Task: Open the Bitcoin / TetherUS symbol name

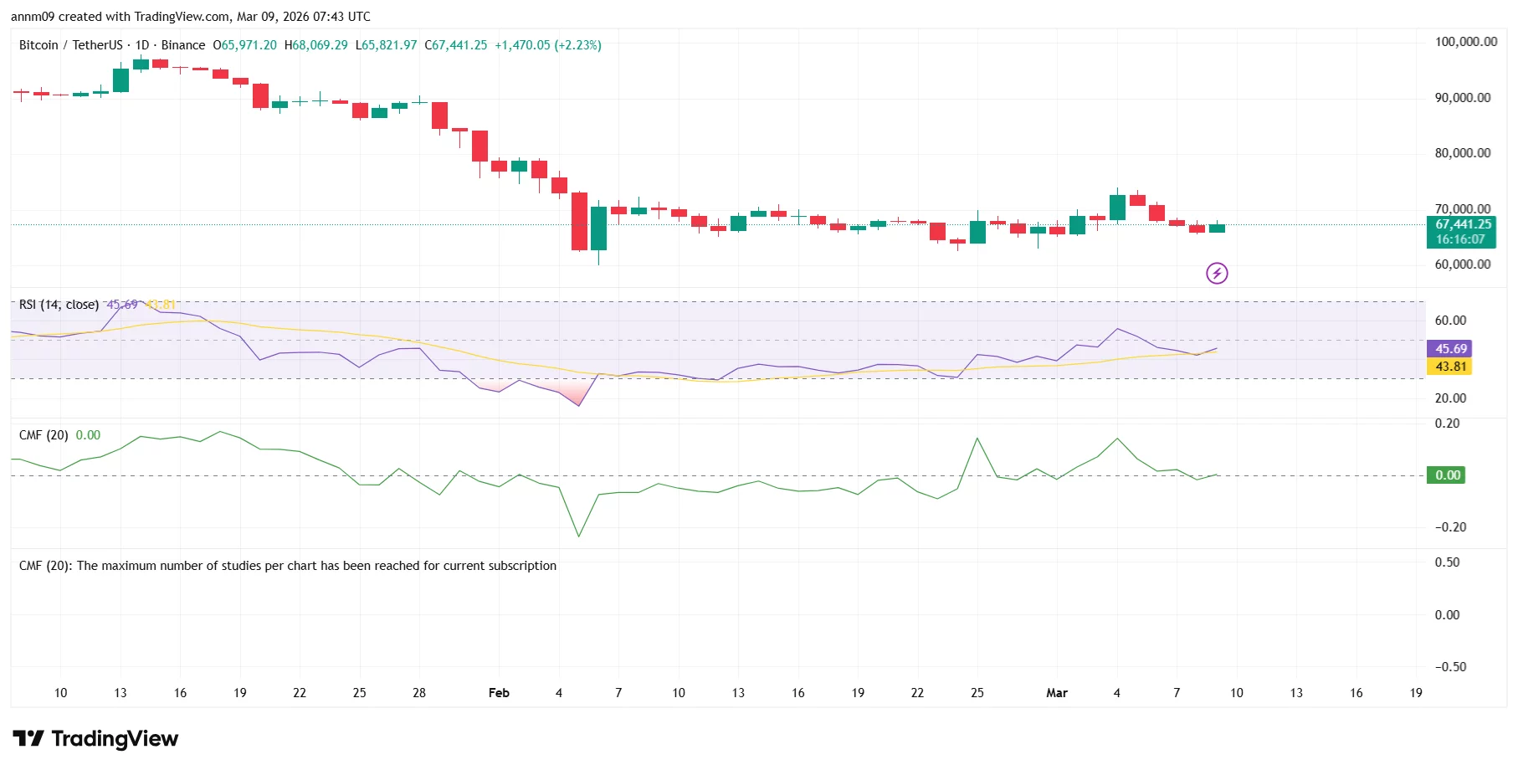Action: click(71, 45)
